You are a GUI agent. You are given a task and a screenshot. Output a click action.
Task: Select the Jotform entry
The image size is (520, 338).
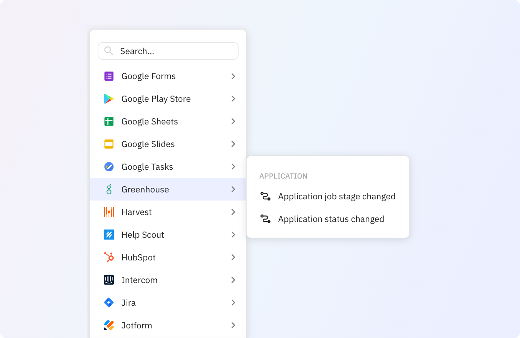(x=168, y=325)
